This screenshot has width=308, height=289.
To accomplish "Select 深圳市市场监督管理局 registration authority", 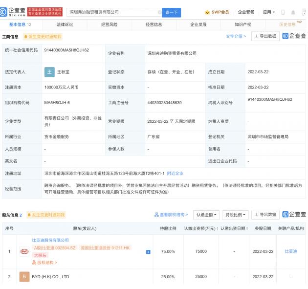I will click(268, 137).
